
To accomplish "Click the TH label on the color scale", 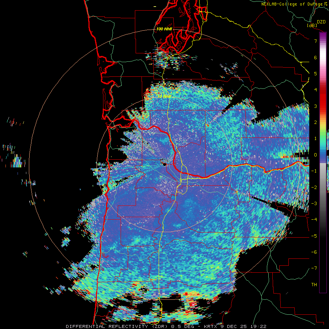I will (x=314, y=285).
